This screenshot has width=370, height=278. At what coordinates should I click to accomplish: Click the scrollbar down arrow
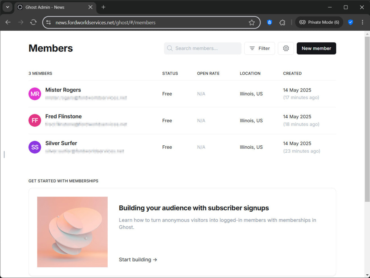367,275
